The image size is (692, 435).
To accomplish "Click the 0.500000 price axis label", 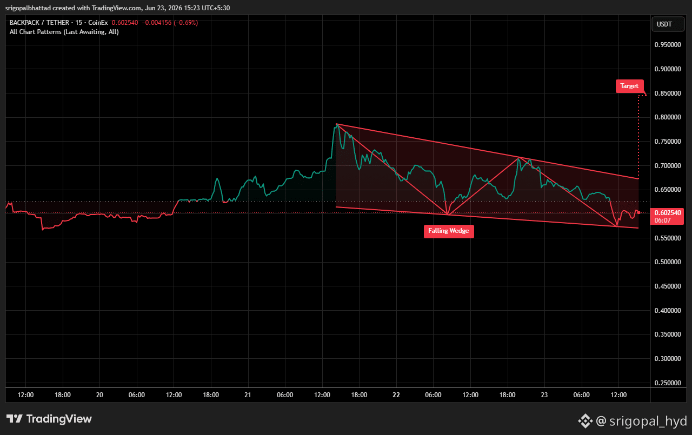I will pyautogui.click(x=668, y=262).
